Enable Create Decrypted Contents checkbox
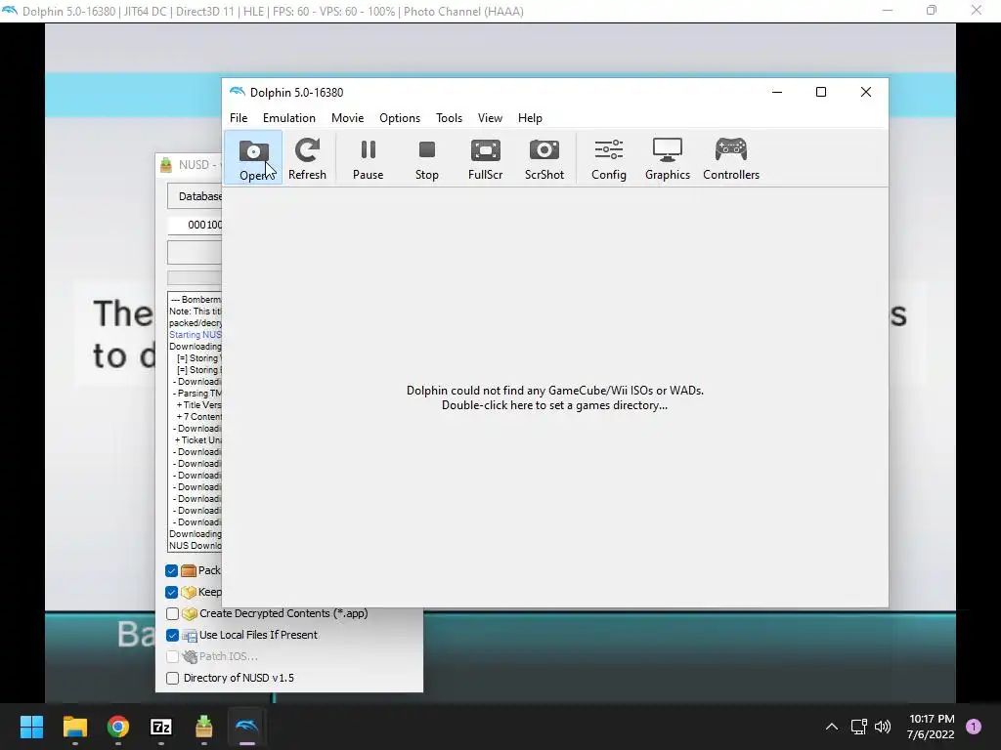 click(172, 613)
